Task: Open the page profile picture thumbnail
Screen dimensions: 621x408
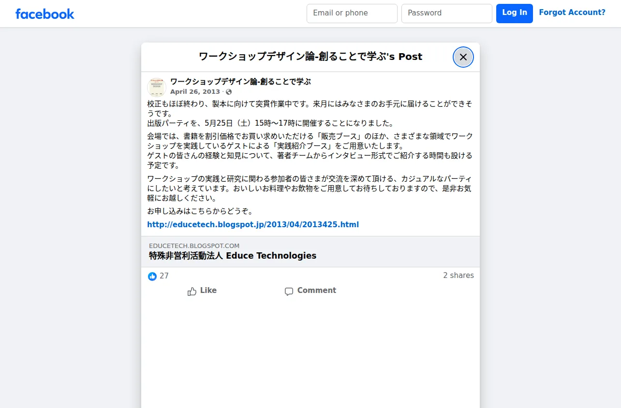Action: (157, 87)
